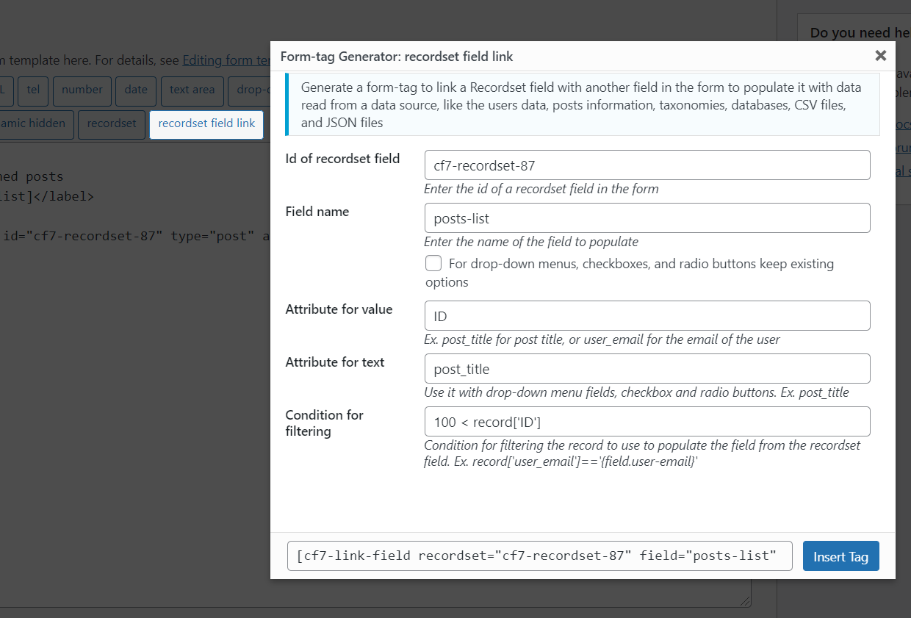Choose the tel tag button
Image resolution: width=911 pixels, height=618 pixels.
pos(33,90)
